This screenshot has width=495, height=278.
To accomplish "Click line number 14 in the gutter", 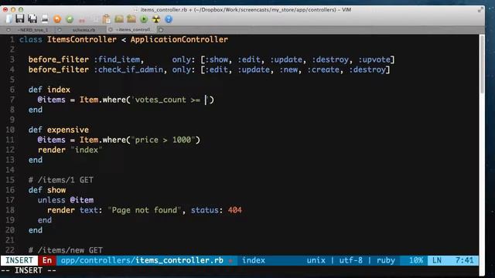I will [x=10, y=170].
